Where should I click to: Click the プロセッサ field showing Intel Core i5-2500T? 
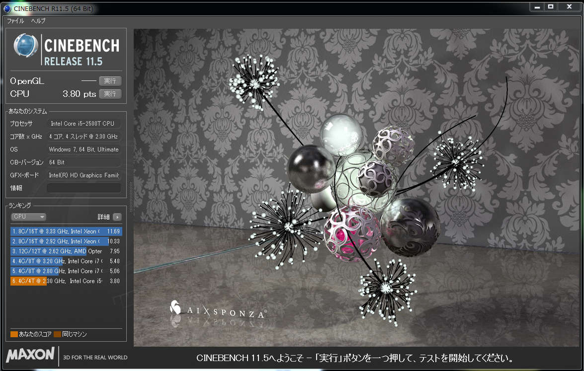coord(83,124)
